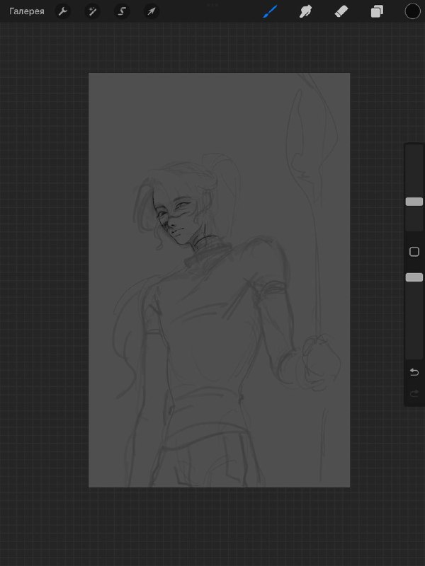Open Adjustments with the magic wand icon
This screenshot has width=425, height=566.
[93, 11]
